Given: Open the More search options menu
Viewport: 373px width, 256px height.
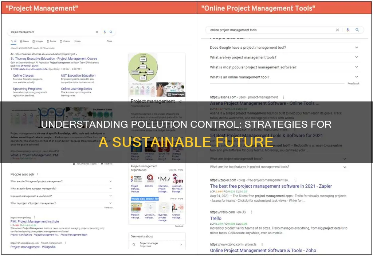Looking at the screenshot, I should (x=77, y=41).
